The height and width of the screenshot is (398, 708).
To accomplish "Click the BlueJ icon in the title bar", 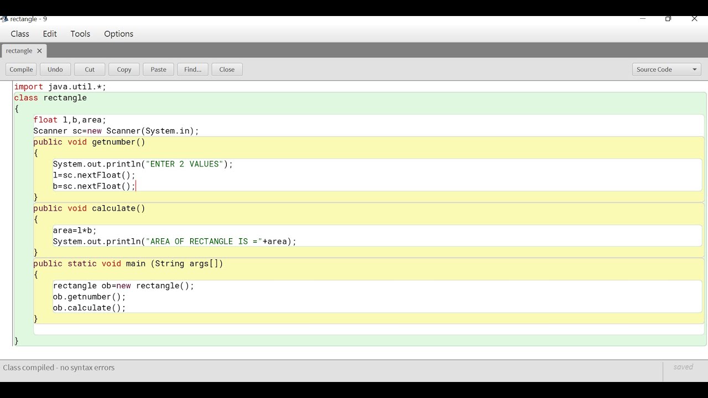I will [x=4, y=19].
